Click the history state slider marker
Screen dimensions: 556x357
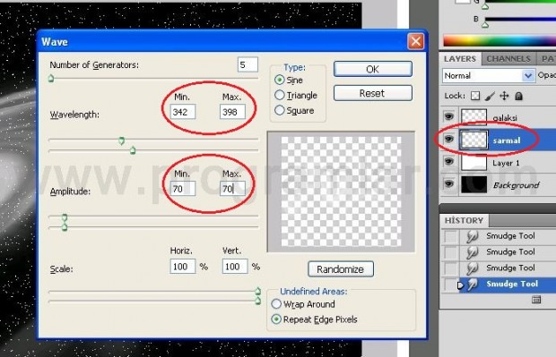point(461,285)
